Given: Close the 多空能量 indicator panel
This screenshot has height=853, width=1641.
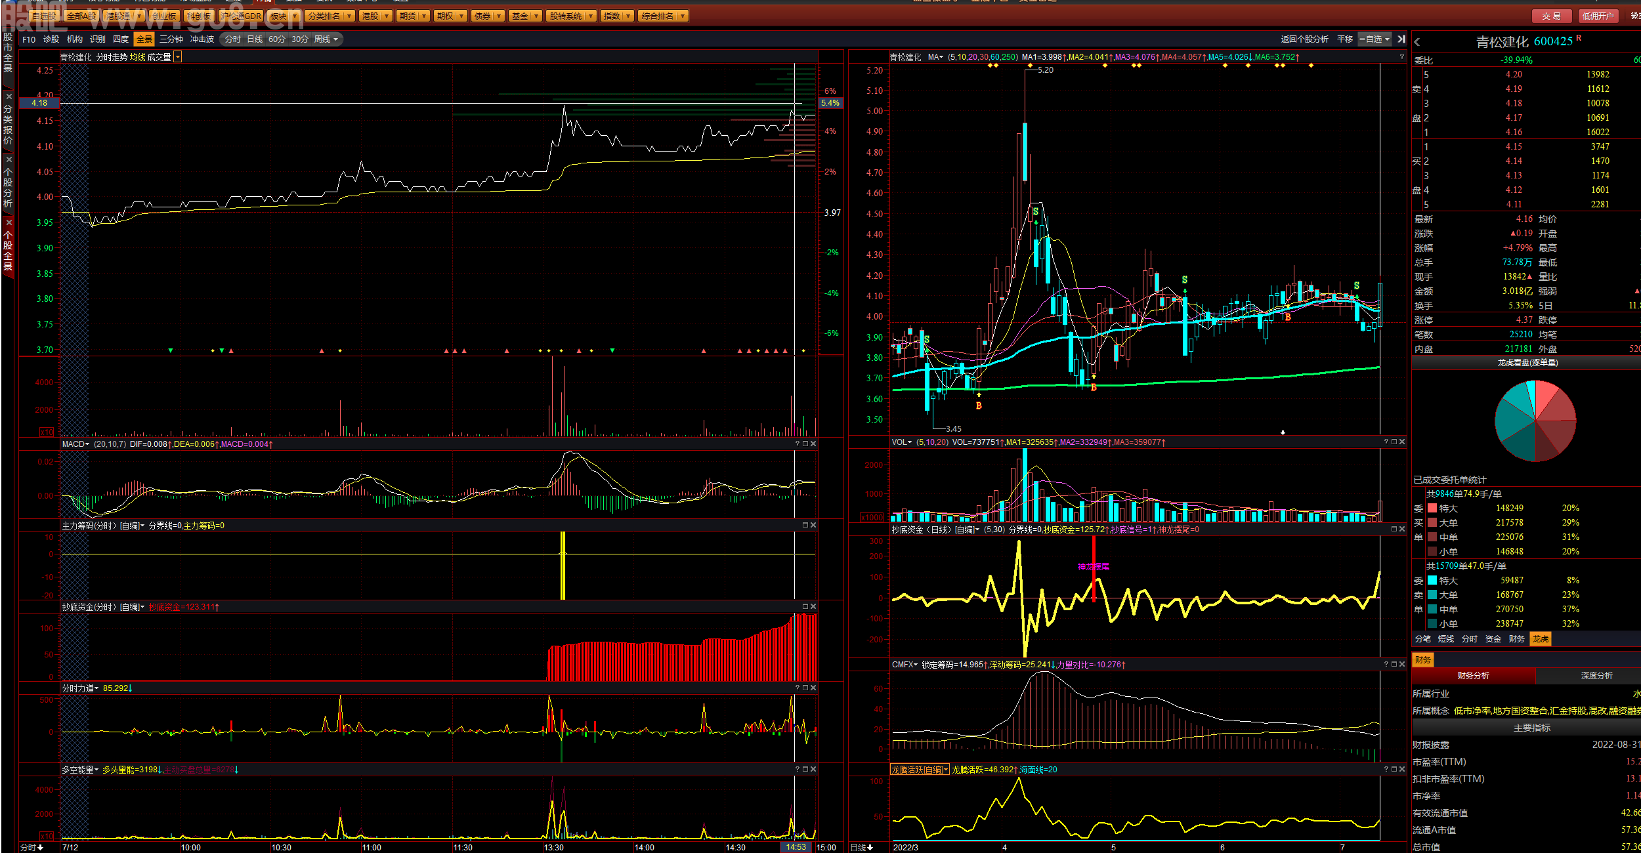Looking at the screenshot, I should pyautogui.click(x=813, y=770).
